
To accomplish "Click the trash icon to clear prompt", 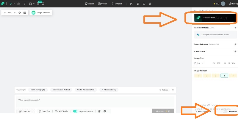I will pos(99,111).
